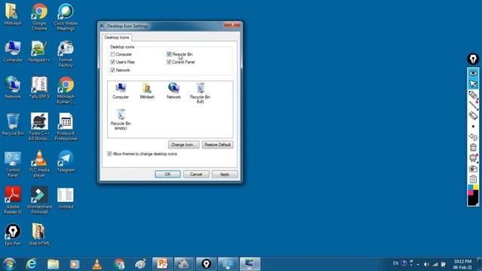Viewport: 482px width, 271px height.
Task: Select Network icon on desktop
Action: [x=13, y=88]
